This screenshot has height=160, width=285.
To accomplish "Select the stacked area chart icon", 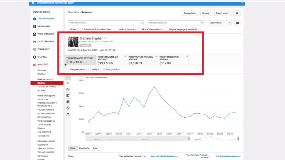I will click(68, 89).
